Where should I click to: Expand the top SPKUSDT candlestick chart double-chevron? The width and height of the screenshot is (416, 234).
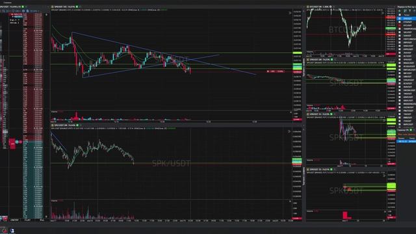pos(290,13)
